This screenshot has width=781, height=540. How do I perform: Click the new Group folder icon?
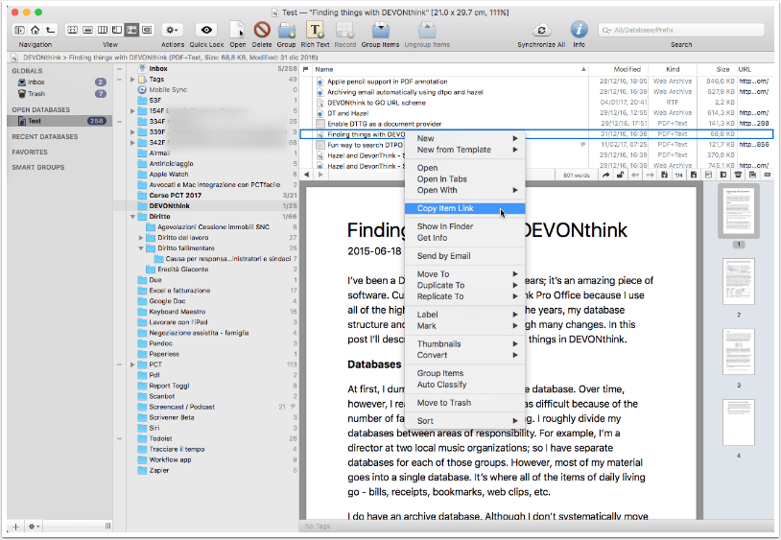click(x=287, y=31)
